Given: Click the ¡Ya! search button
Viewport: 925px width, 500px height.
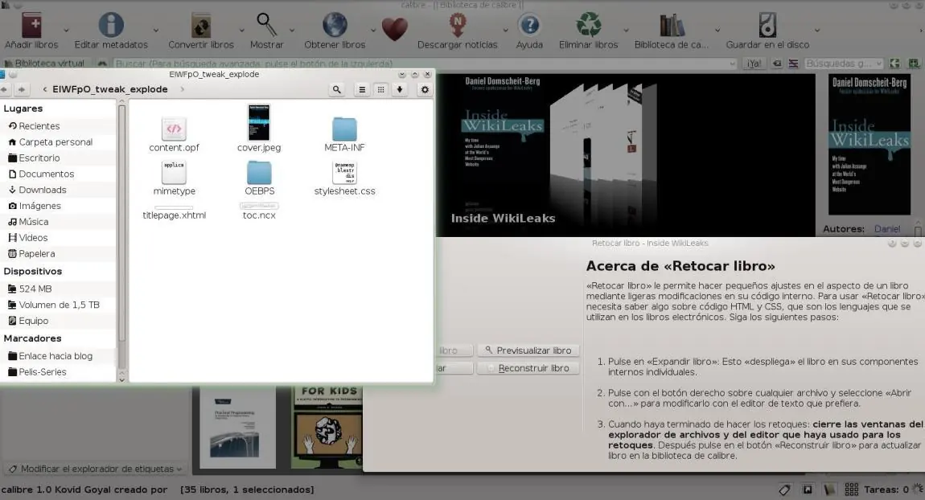Looking at the screenshot, I should point(754,64).
